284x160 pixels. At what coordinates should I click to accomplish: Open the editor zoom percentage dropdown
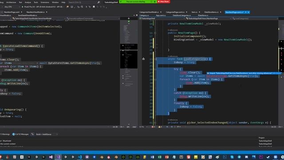click(x=143, y=127)
